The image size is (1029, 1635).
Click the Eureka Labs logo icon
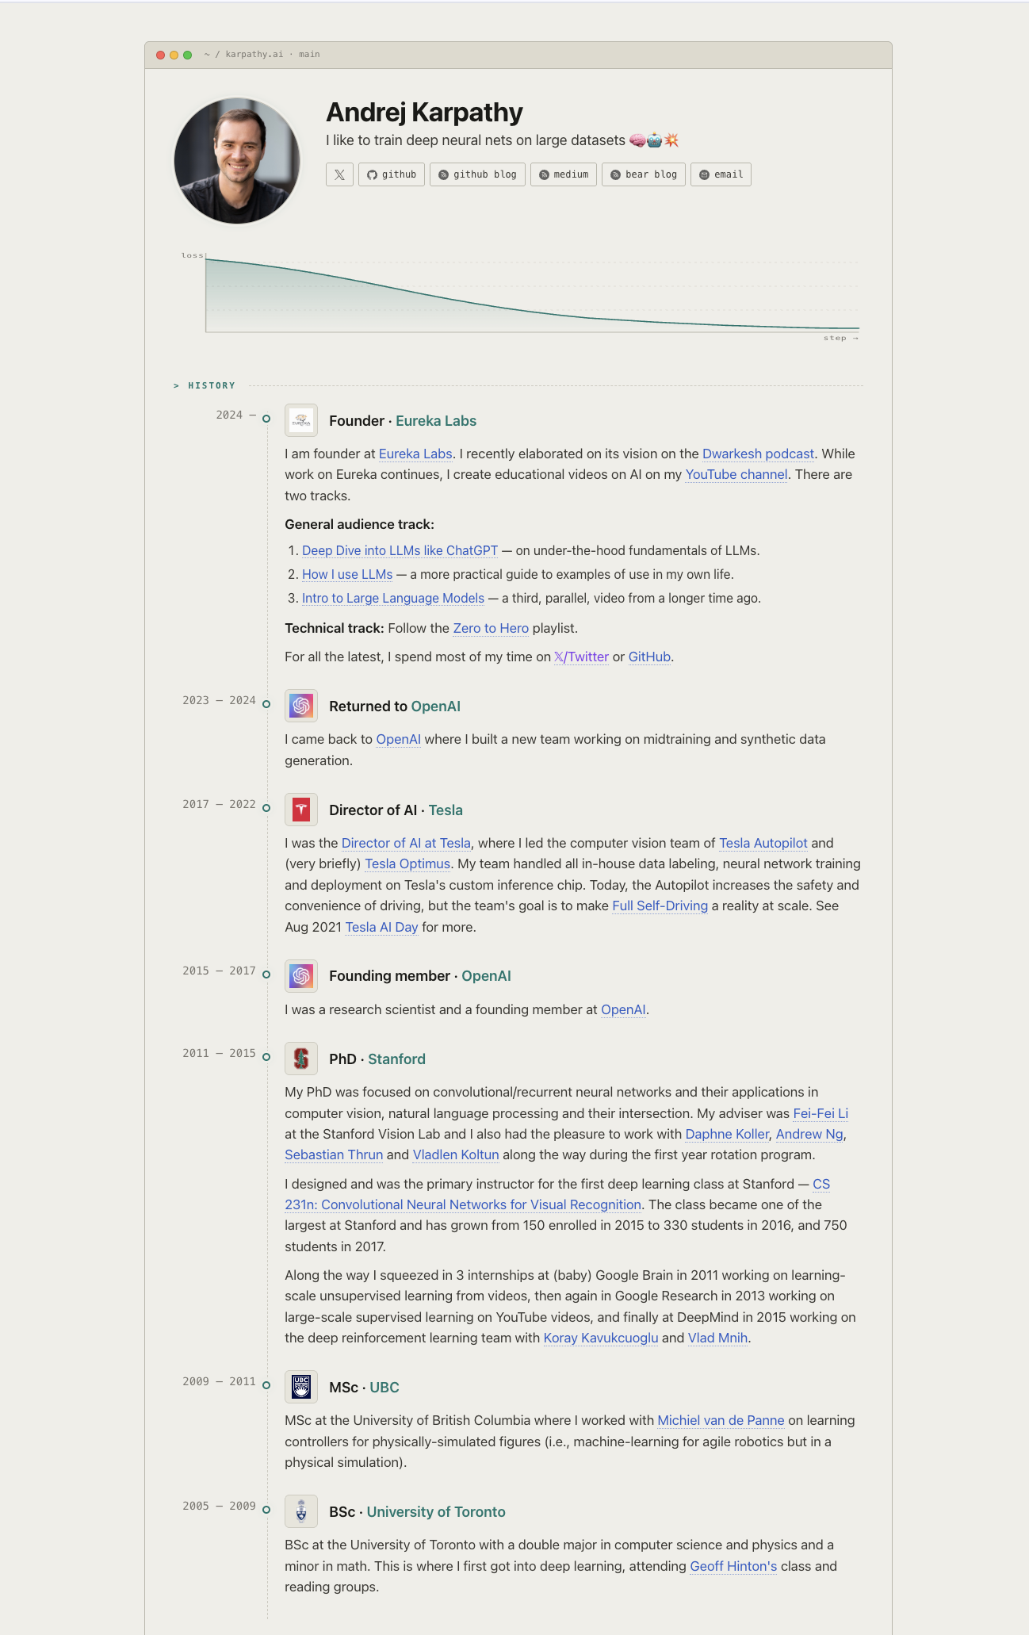click(301, 420)
